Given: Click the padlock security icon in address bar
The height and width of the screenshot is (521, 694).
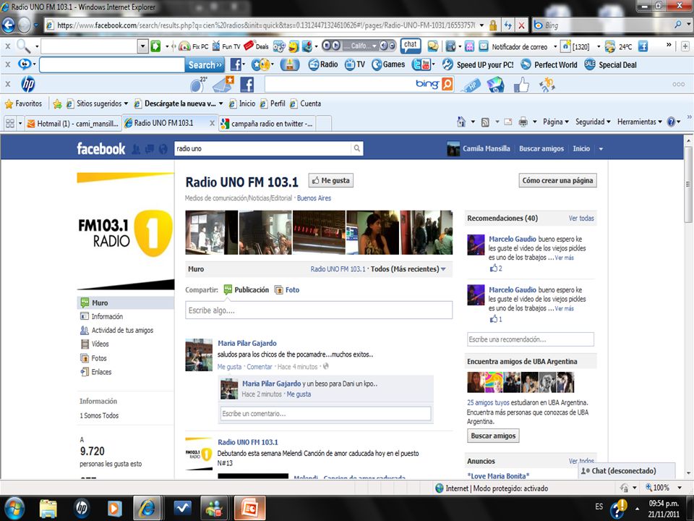Looking at the screenshot, I should (492, 25).
